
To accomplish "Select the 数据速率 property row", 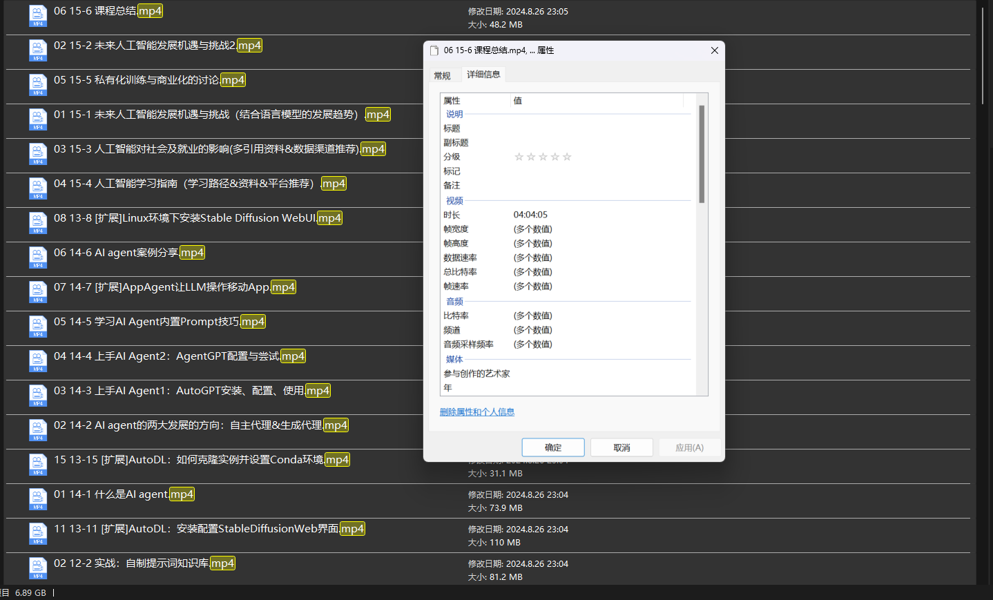I will click(567, 258).
